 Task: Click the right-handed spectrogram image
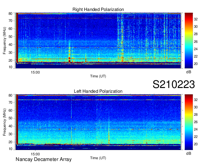point(98,40)
